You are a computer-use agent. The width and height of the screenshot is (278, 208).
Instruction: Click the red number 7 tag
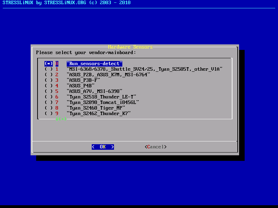coord(57,102)
